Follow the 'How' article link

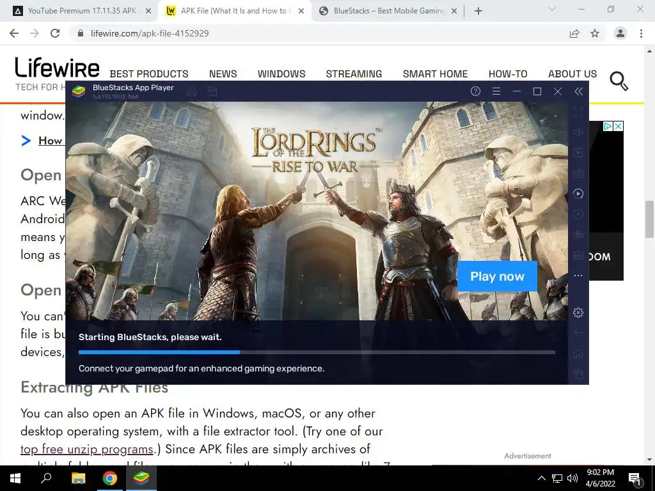click(50, 141)
